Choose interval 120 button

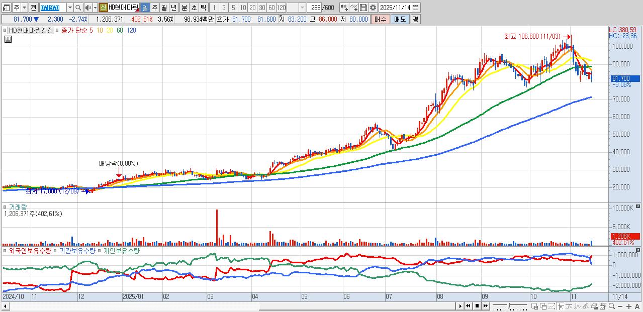click(281, 8)
